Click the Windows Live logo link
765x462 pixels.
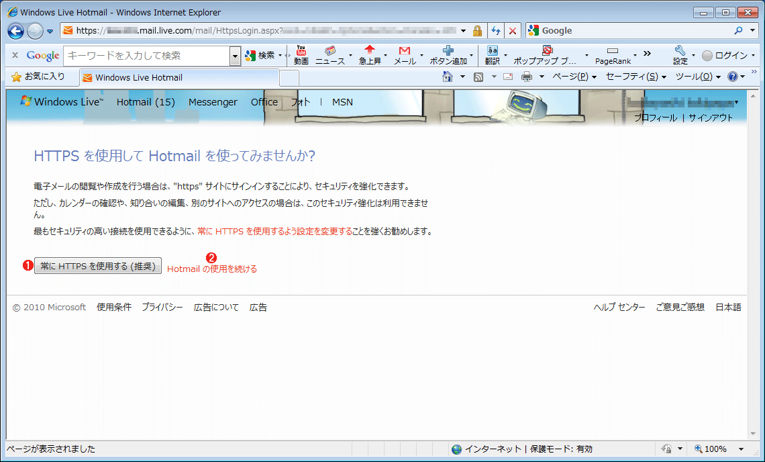tap(62, 101)
